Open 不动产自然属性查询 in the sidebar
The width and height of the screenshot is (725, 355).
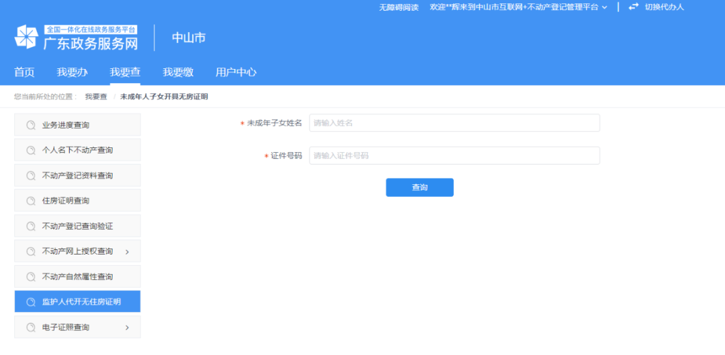point(78,277)
